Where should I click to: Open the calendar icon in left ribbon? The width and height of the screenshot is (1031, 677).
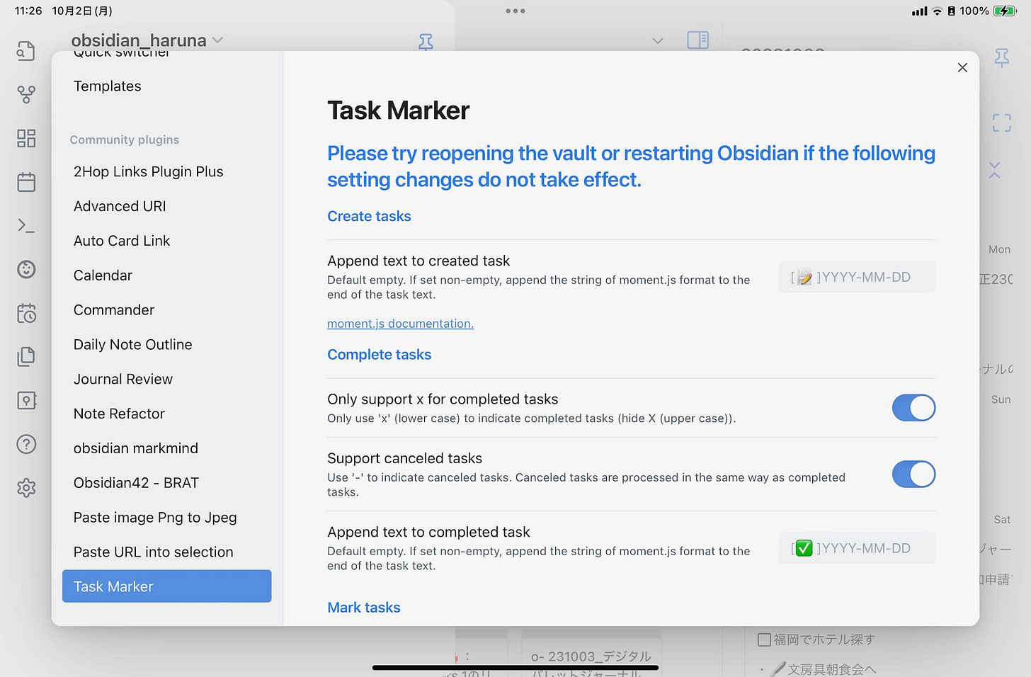26,182
